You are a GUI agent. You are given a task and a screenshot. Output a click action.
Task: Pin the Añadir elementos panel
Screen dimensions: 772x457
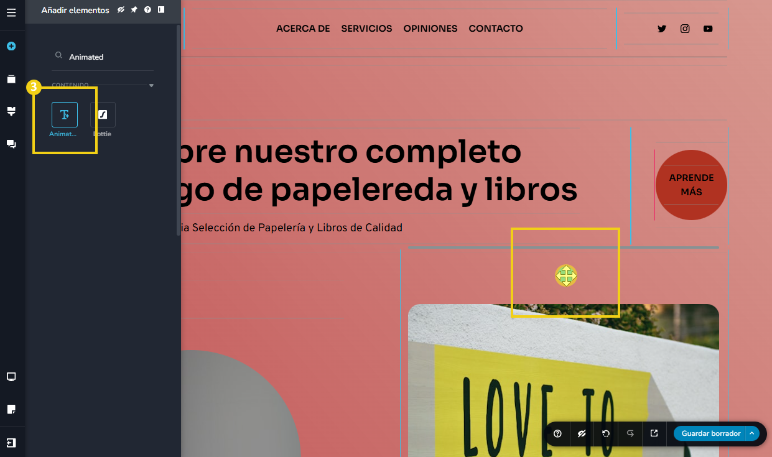pyautogui.click(x=134, y=10)
